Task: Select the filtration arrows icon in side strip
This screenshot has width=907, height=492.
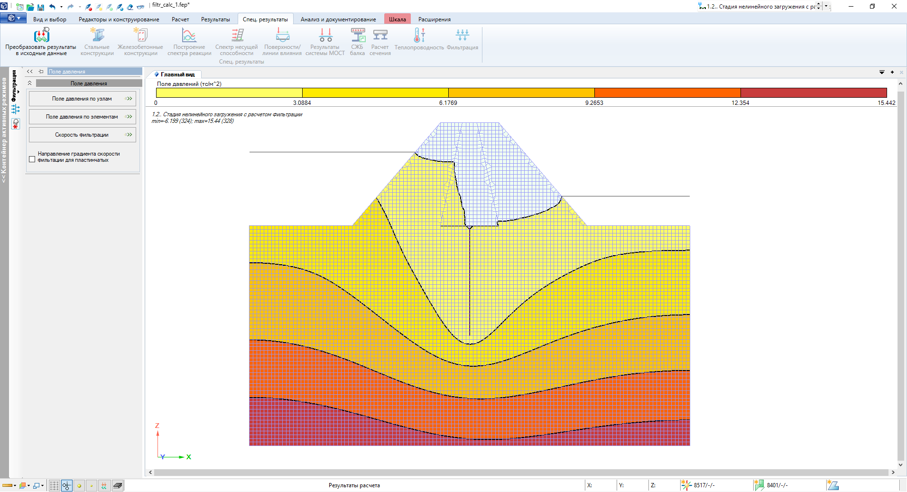Action: 16,109
